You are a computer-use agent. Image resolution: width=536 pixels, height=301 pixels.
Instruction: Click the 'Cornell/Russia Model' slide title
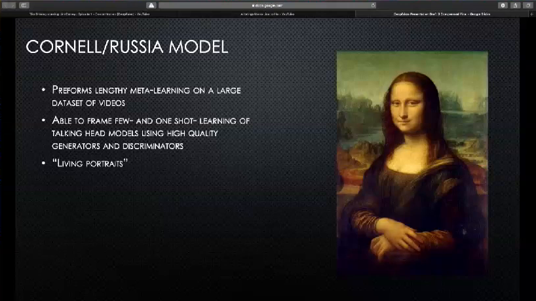pyautogui.click(x=127, y=46)
